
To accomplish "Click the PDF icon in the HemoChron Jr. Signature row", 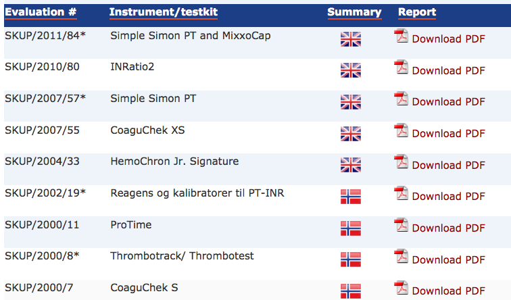I will click(401, 161).
